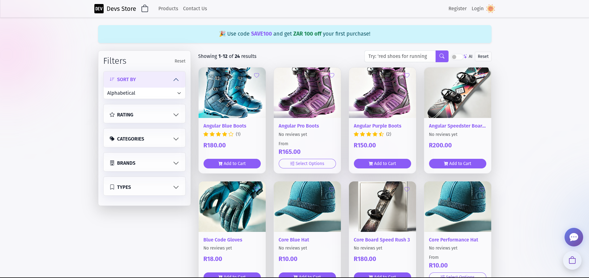Click the bookmark icon beside TYPES

click(x=112, y=187)
